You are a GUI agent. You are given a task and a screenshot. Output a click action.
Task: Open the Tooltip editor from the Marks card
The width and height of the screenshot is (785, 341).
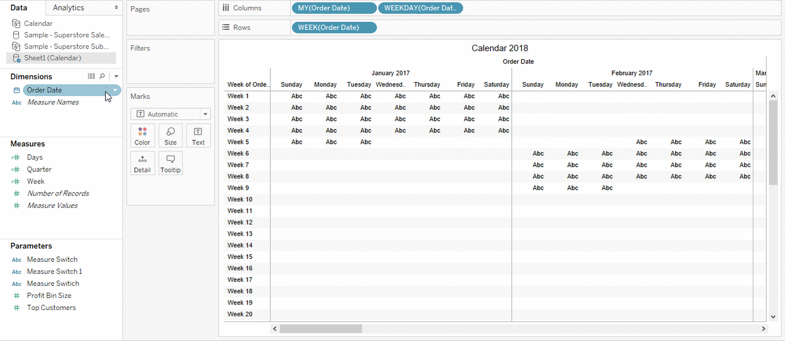(x=170, y=163)
